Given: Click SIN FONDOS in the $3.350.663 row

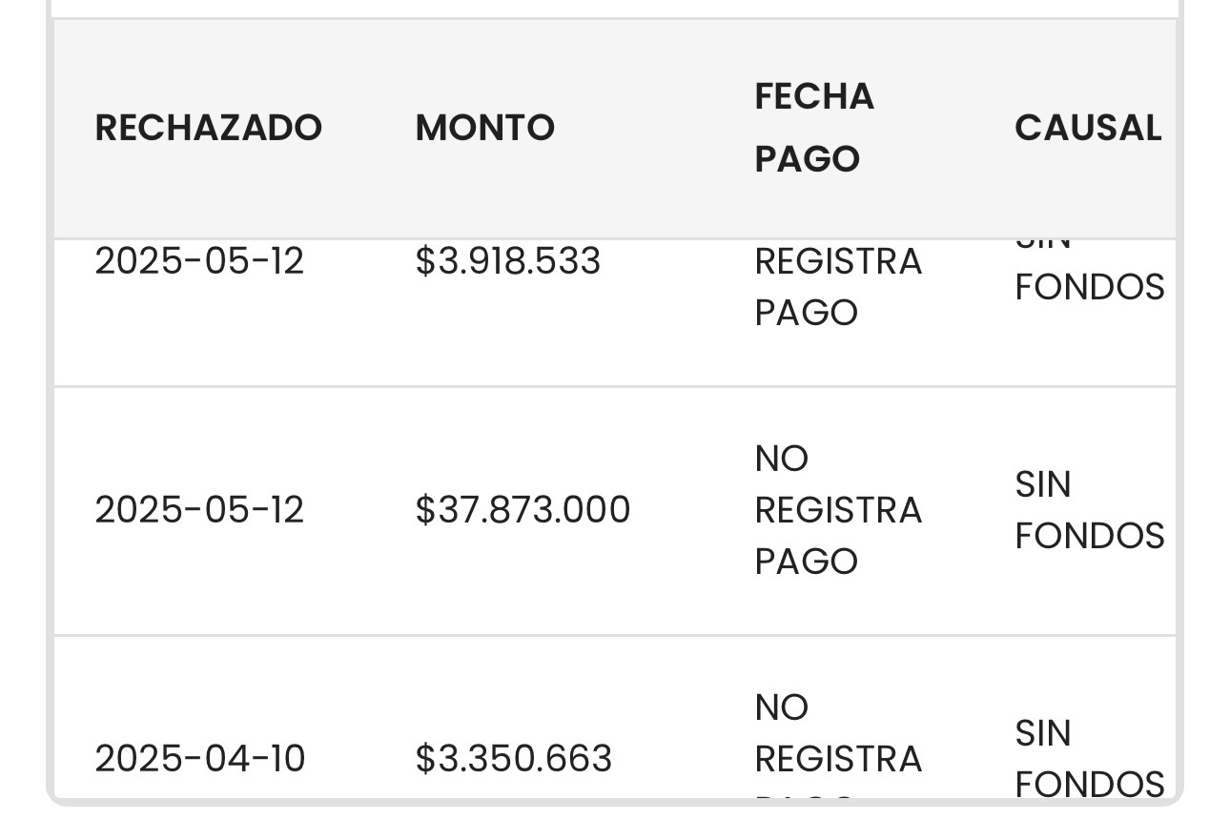Looking at the screenshot, I should click(1090, 759).
